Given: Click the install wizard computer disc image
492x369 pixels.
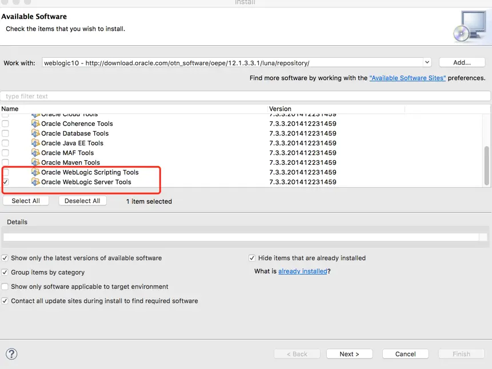Looking at the screenshot, I should [470, 26].
